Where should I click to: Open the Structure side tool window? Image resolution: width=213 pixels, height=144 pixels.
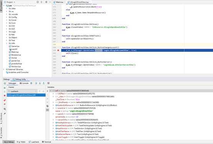point(1,118)
